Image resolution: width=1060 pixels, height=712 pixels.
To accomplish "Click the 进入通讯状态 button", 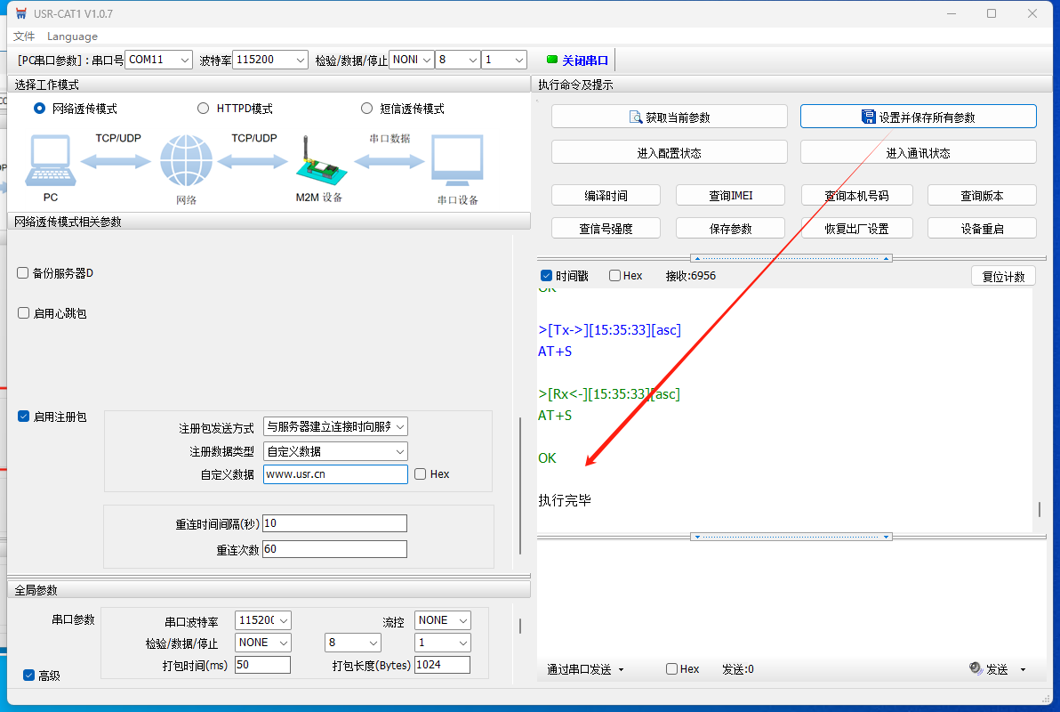I will 918,152.
